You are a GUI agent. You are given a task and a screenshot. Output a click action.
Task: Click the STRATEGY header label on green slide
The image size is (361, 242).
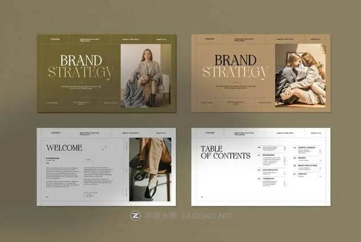(55, 39)
